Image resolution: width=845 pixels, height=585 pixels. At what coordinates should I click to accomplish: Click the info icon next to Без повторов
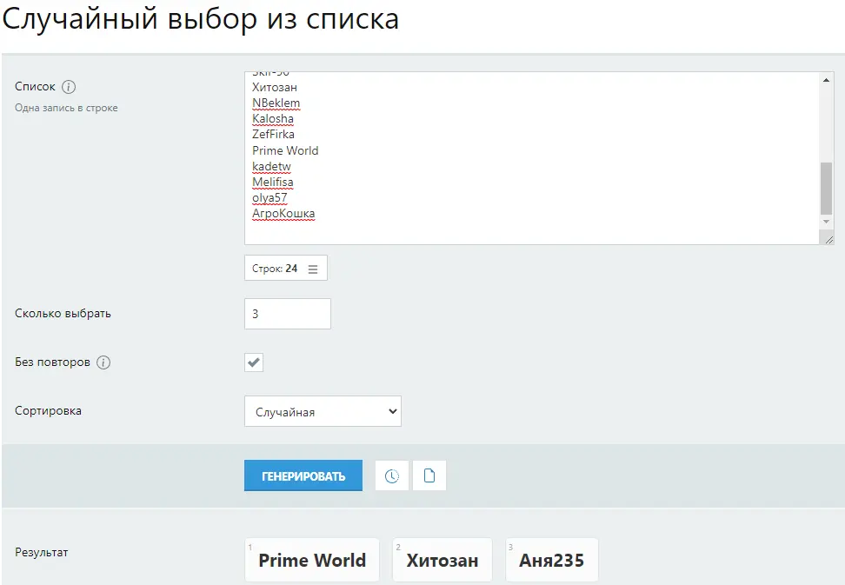click(103, 362)
